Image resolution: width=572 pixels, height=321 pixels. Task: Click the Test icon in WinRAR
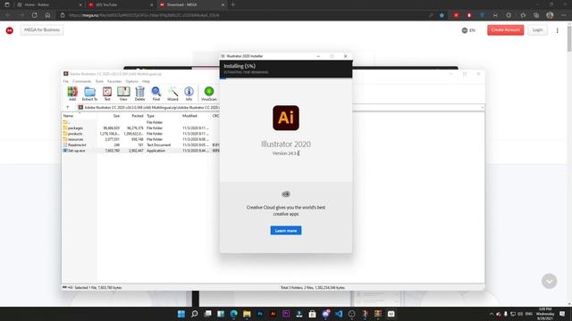pos(107,94)
